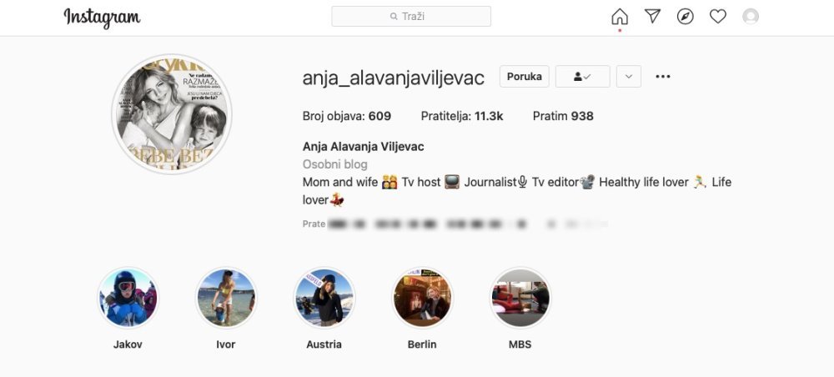Image resolution: width=834 pixels, height=377 pixels.
Task: View the MBS story highlight
Action: (520, 298)
